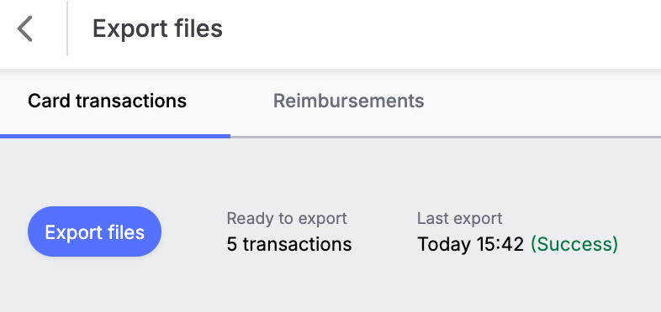Click the blue Export files button
The width and height of the screenshot is (661, 312).
pyautogui.click(x=94, y=231)
